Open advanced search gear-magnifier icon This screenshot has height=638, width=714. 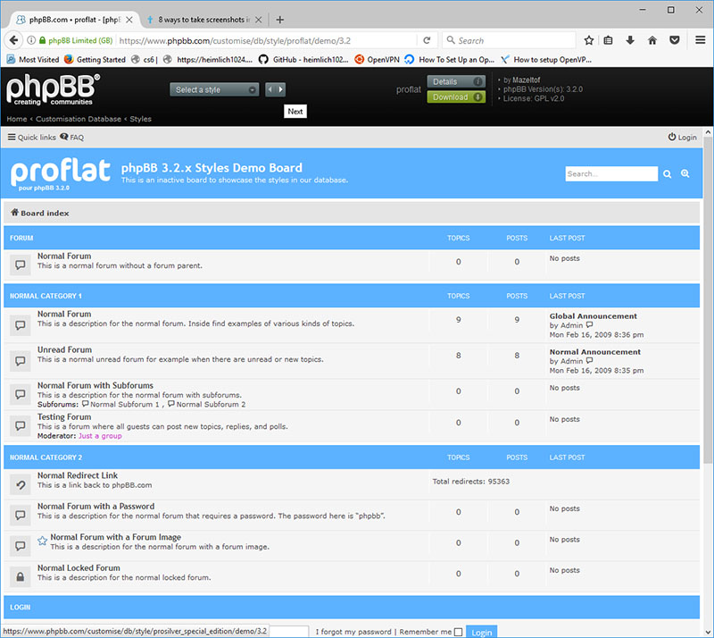click(685, 173)
